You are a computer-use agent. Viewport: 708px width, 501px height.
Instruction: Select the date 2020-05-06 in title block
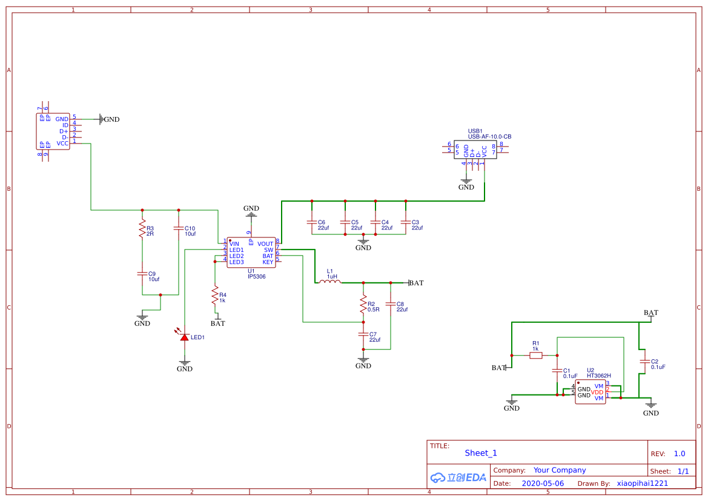tap(543, 483)
